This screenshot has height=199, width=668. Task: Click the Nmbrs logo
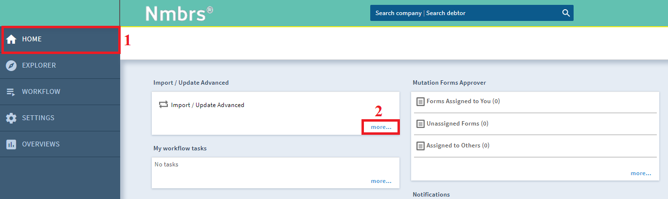[179, 13]
